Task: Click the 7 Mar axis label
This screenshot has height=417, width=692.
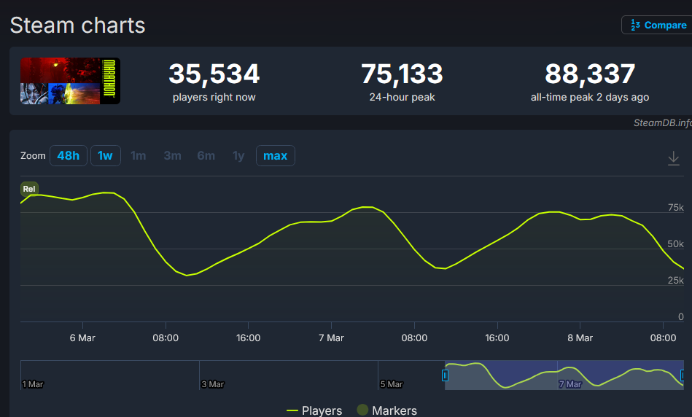Action: (x=332, y=338)
